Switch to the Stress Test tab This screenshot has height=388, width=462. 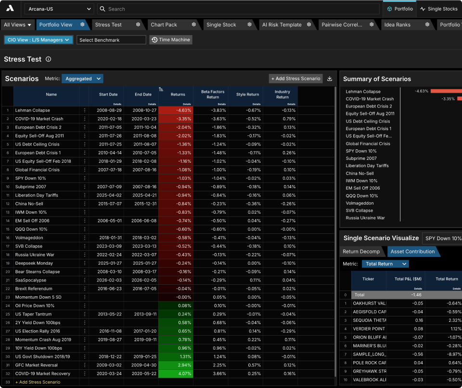pos(108,24)
